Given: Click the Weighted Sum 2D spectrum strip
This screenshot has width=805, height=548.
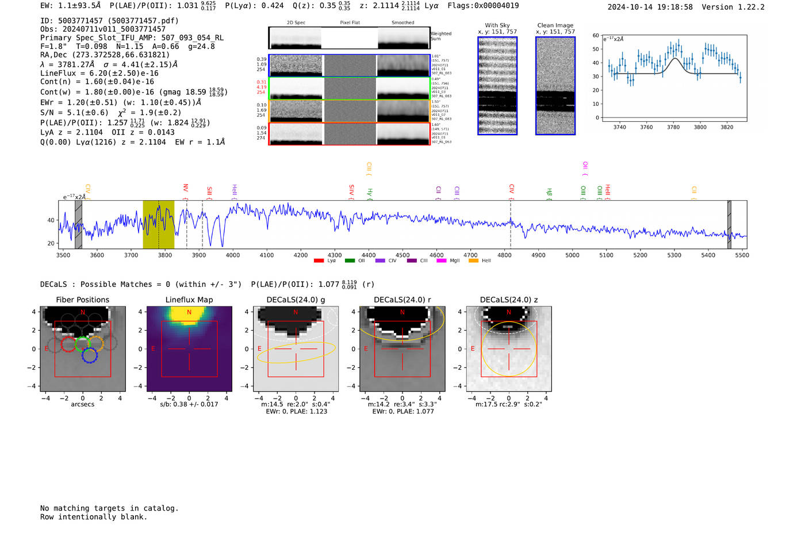Looking at the screenshot, I should (350, 38).
